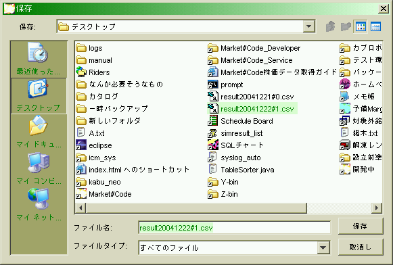Open the マイ ドキュ... sidebar shortcut
Image resolution: width=393 pixels, height=265 pixels.
tap(39, 132)
